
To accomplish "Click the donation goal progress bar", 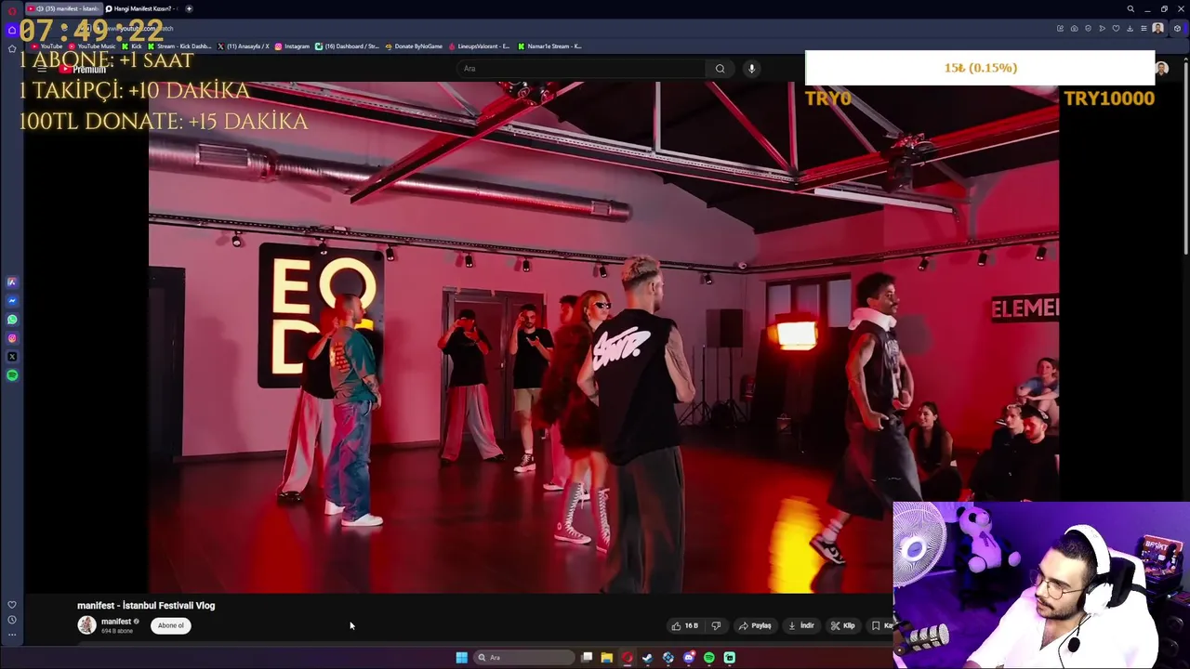I will click(x=980, y=68).
